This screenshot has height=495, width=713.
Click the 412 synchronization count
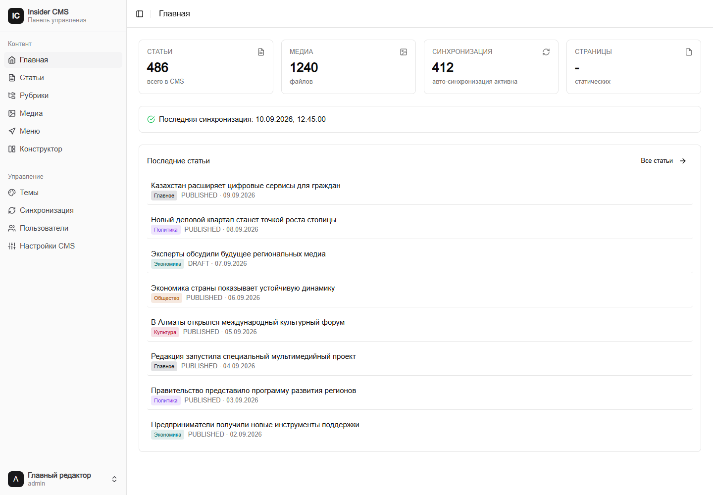[x=443, y=67]
